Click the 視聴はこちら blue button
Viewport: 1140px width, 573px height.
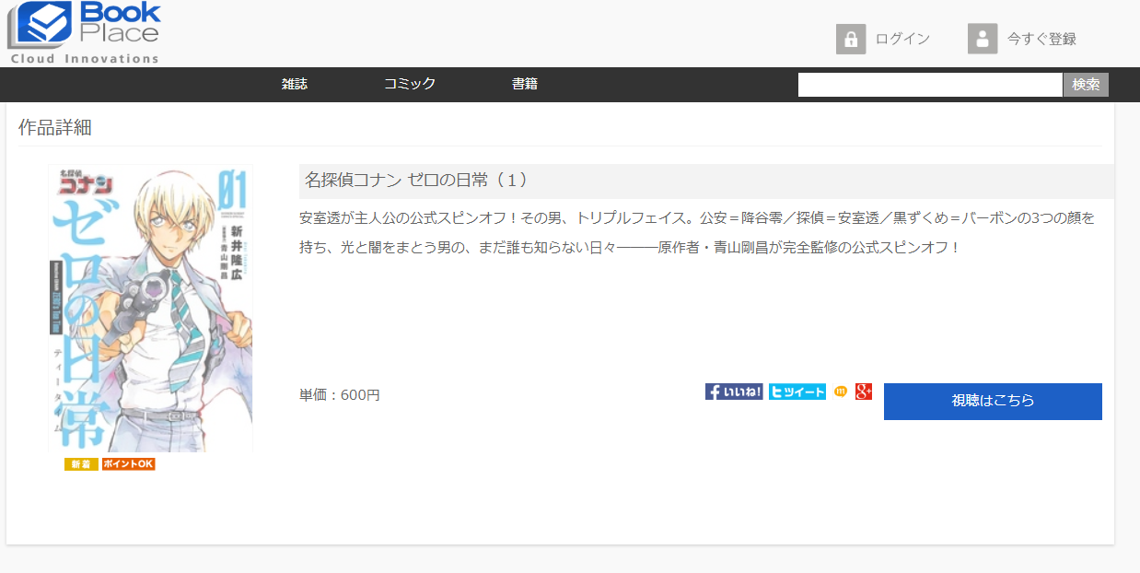coord(993,402)
